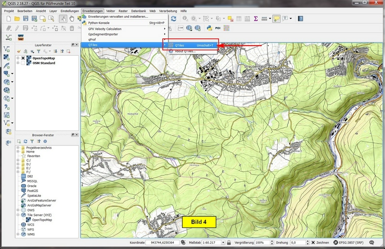The image size is (385, 249).
Task: Open the Maßstab scale dropdown
Action: click(222, 243)
